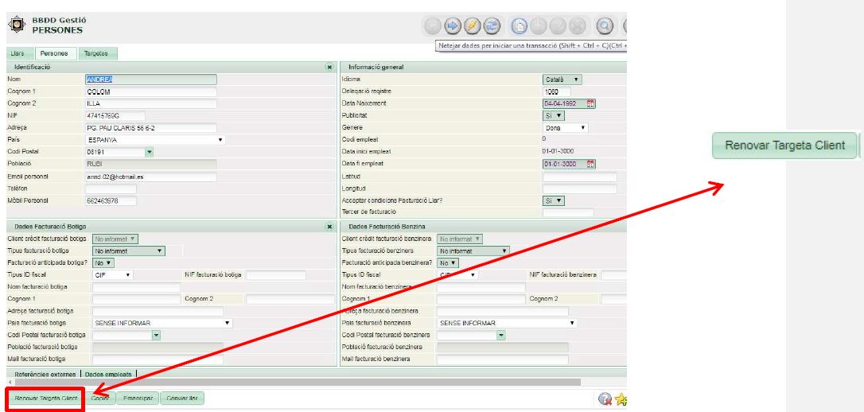Open the País dropdown showing ESPANYA
The width and height of the screenshot is (864, 412).
click(154, 139)
